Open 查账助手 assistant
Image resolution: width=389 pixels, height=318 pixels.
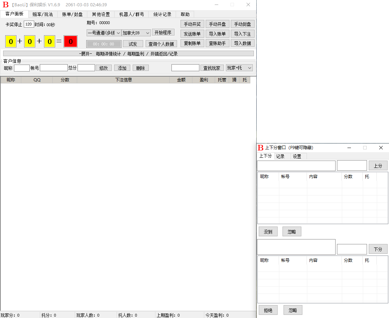[x=217, y=43]
